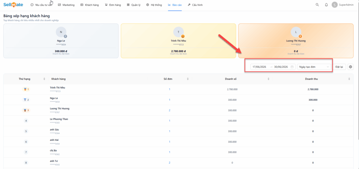
Task: Select Nga Le name in table
Action: (x=54, y=98)
